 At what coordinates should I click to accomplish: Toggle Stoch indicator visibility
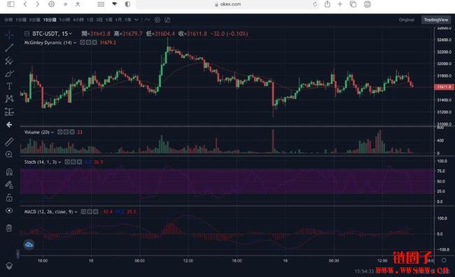67,162
